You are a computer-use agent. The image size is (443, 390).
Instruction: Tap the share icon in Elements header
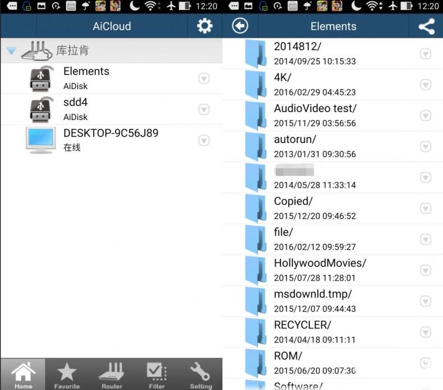(x=427, y=26)
